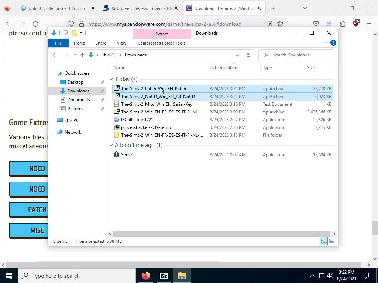This screenshot has height=283, width=378.
Task: Open Firefox hamburger application menu
Action: [369, 24]
